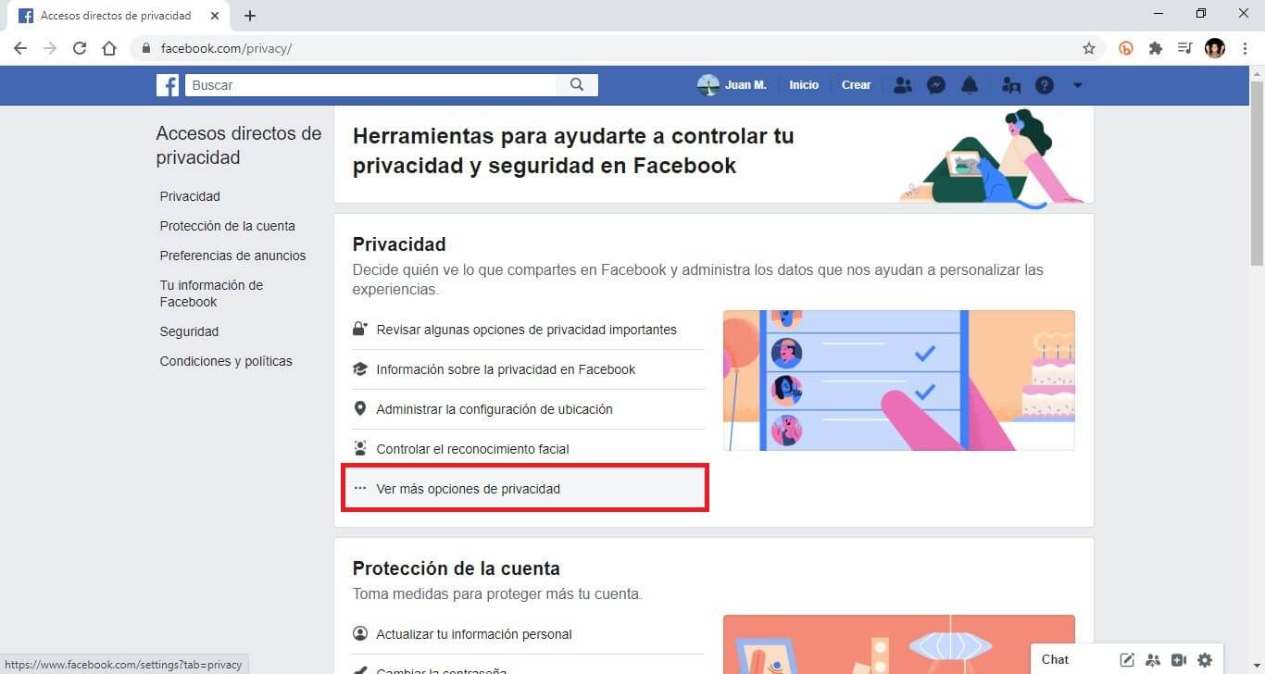Select the Accesos directos de privacidad tab
This screenshot has height=674, width=1265.
118,16
